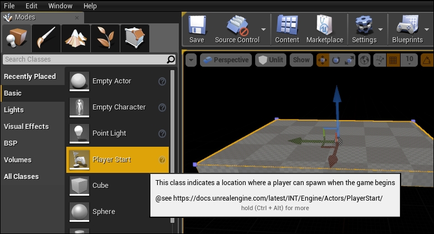Select the Empty Actor sphere thumbnail
The width and height of the screenshot is (434, 234).
pyautogui.click(x=79, y=81)
